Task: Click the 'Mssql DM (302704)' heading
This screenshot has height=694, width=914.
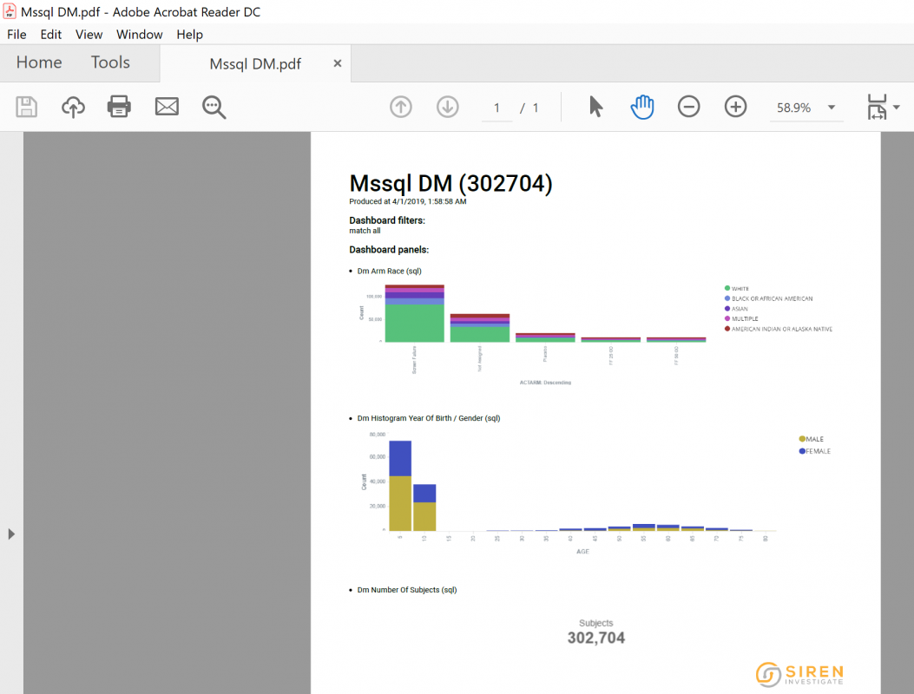Action: pos(450,183)
